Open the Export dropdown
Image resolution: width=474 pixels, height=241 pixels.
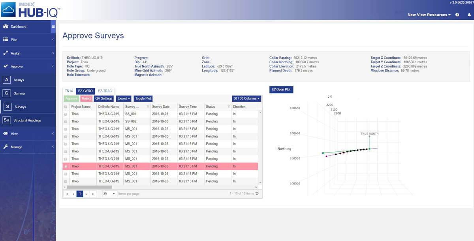pos(124,98)
